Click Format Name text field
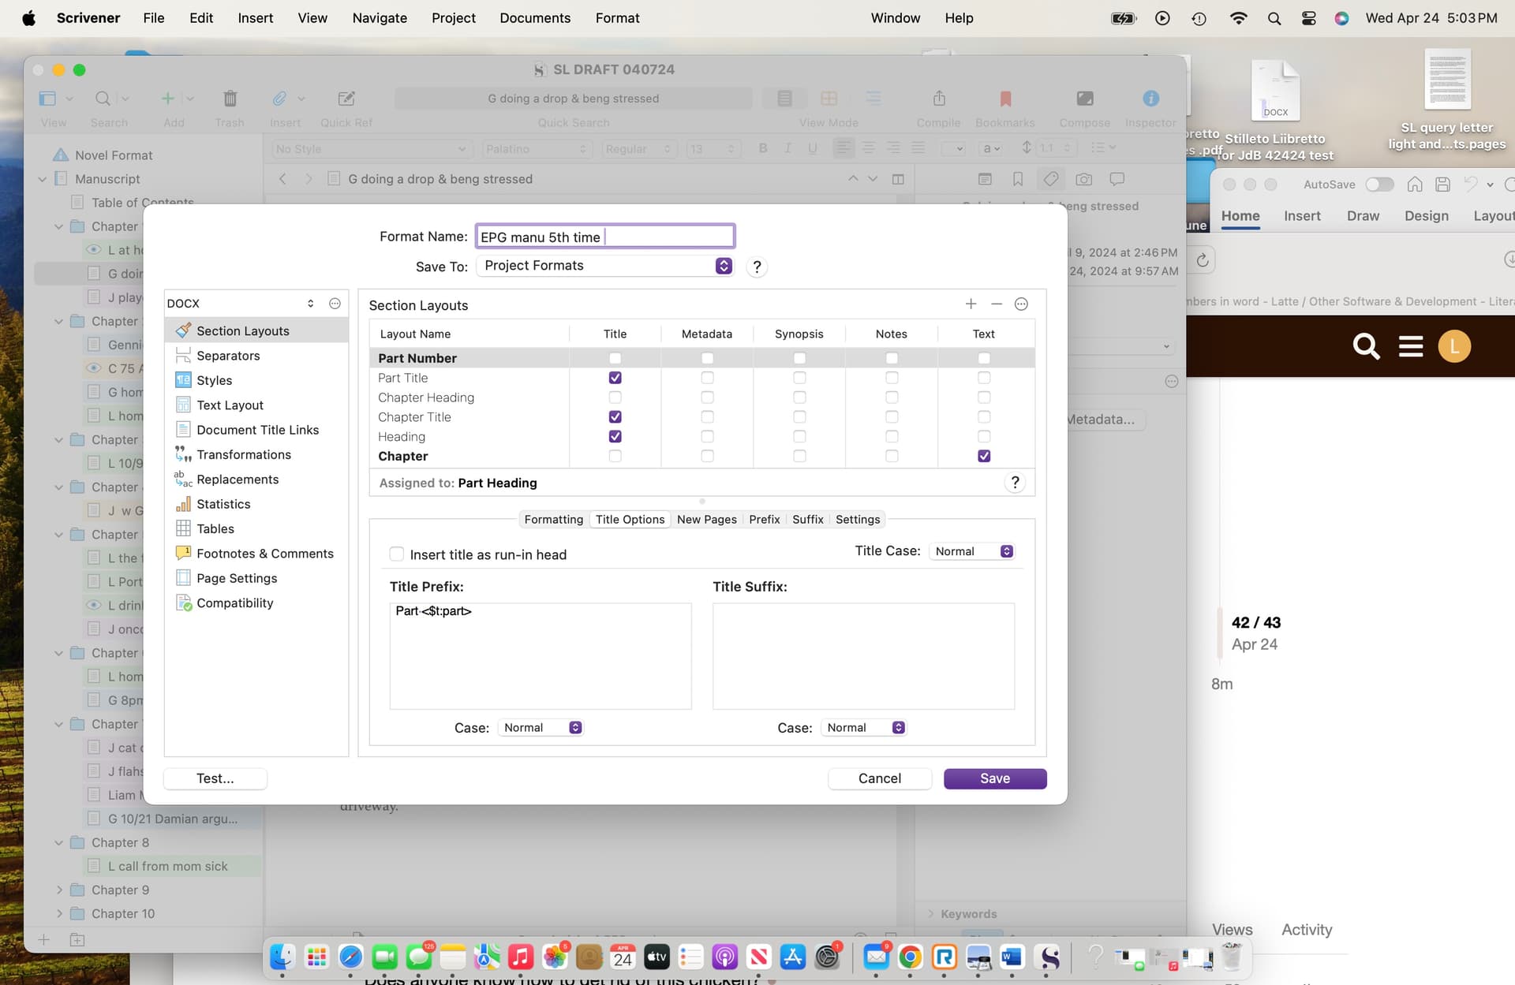Viewport: 1515px width, 985px height. [604, 237]
